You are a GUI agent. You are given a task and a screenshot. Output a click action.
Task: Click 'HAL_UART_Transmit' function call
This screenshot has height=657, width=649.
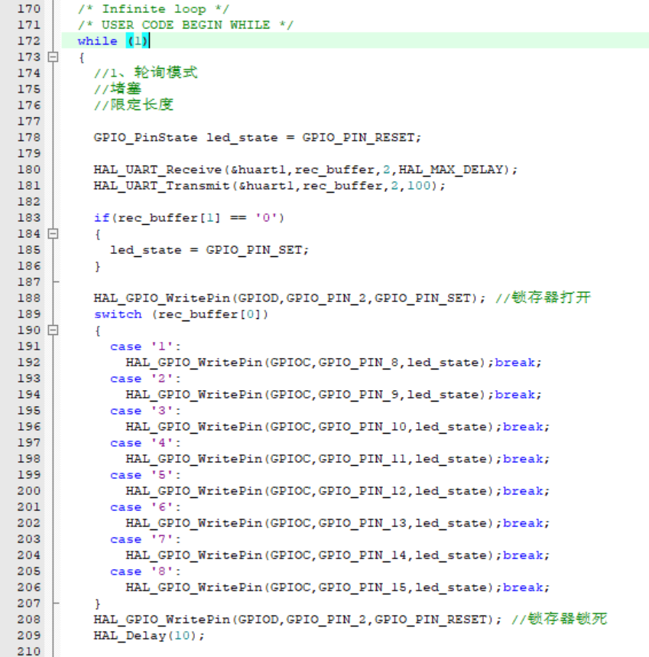(161, 186)
